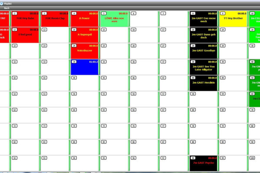Play 2m GAST See You Later Alligator
Screen dimensions: 260x173
tap(204, 67)
